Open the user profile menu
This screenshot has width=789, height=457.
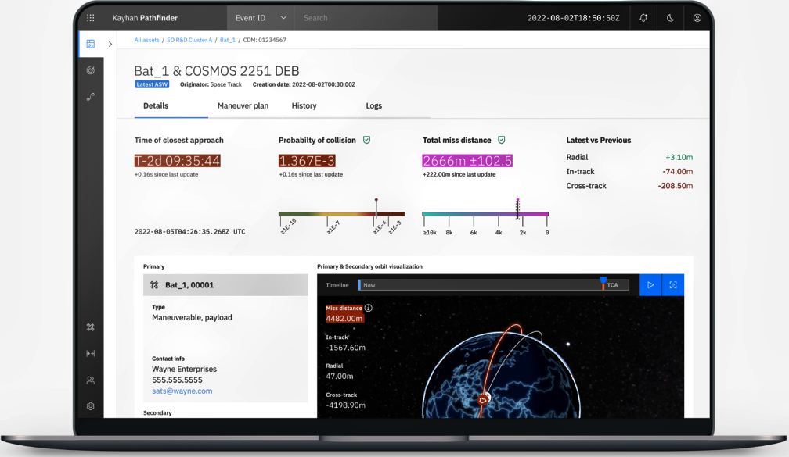(697, 18)
